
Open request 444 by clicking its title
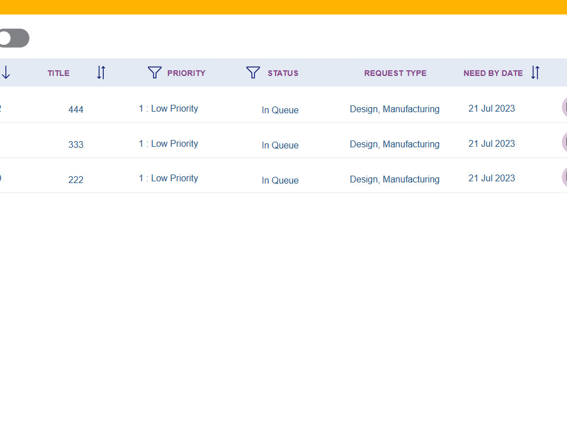75,109
